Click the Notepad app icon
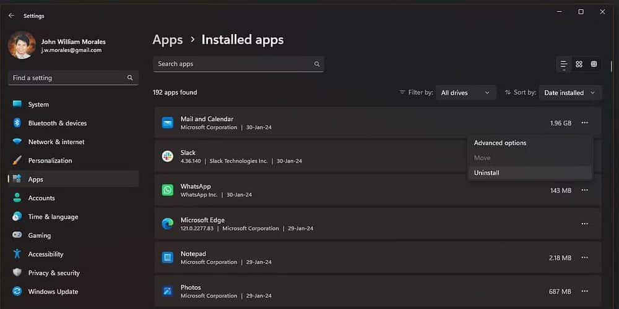 tap(167, 257)
